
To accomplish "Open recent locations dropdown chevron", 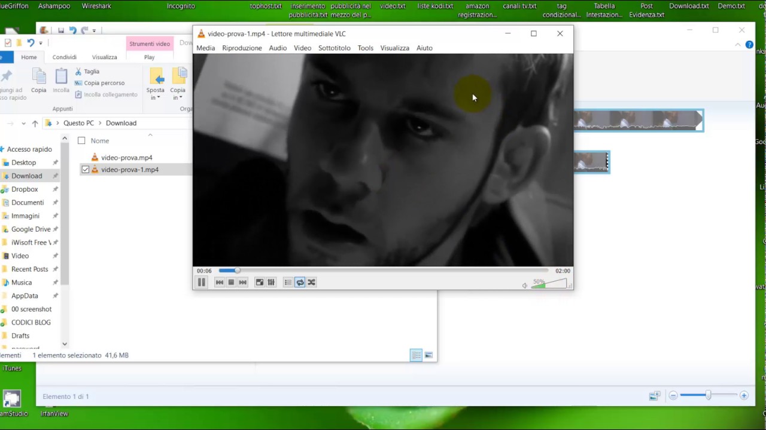I will coord(23,124).
